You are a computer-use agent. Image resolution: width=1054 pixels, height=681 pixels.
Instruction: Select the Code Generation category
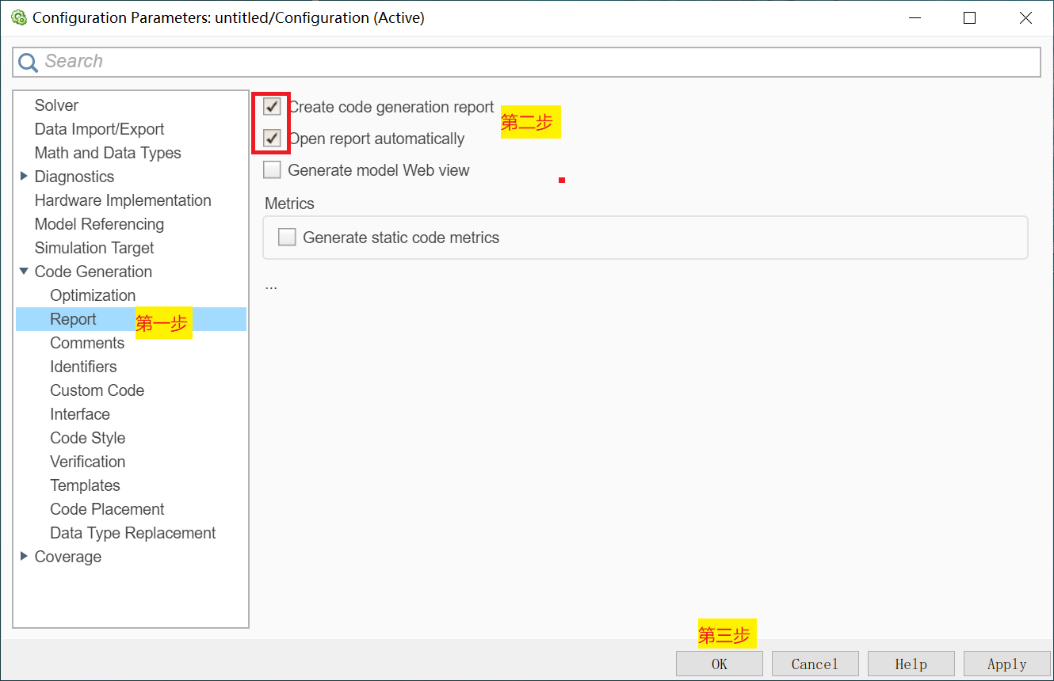coord(94,272)
